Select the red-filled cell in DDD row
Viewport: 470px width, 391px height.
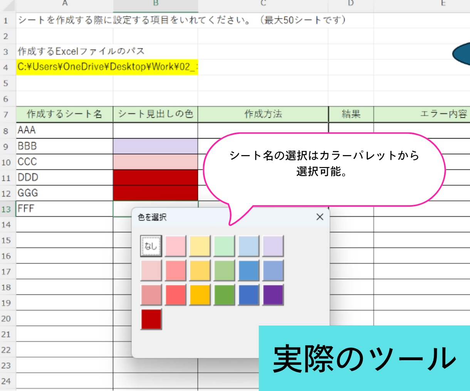pos(156,177)
